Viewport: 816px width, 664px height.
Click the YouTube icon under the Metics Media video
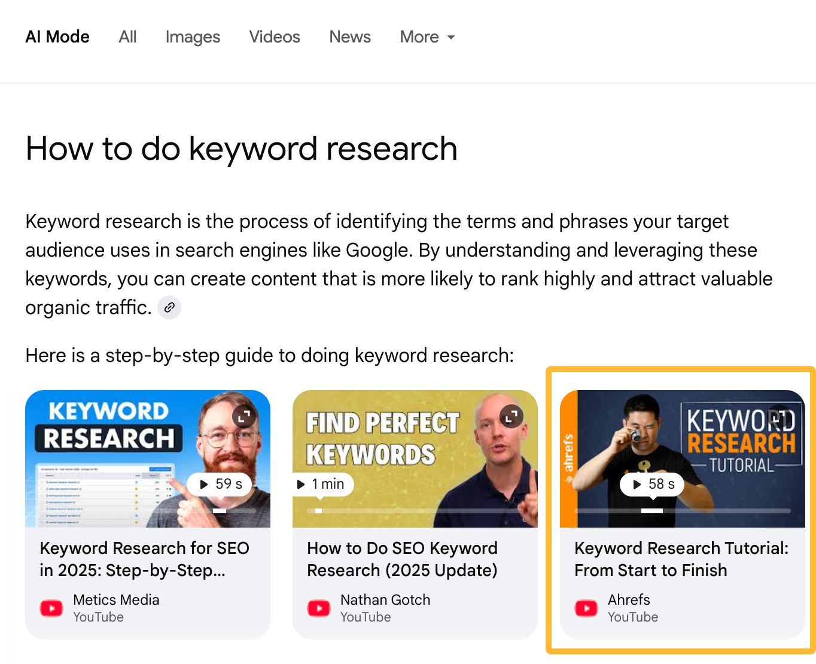pyautogui.click(x=51, y=608)
